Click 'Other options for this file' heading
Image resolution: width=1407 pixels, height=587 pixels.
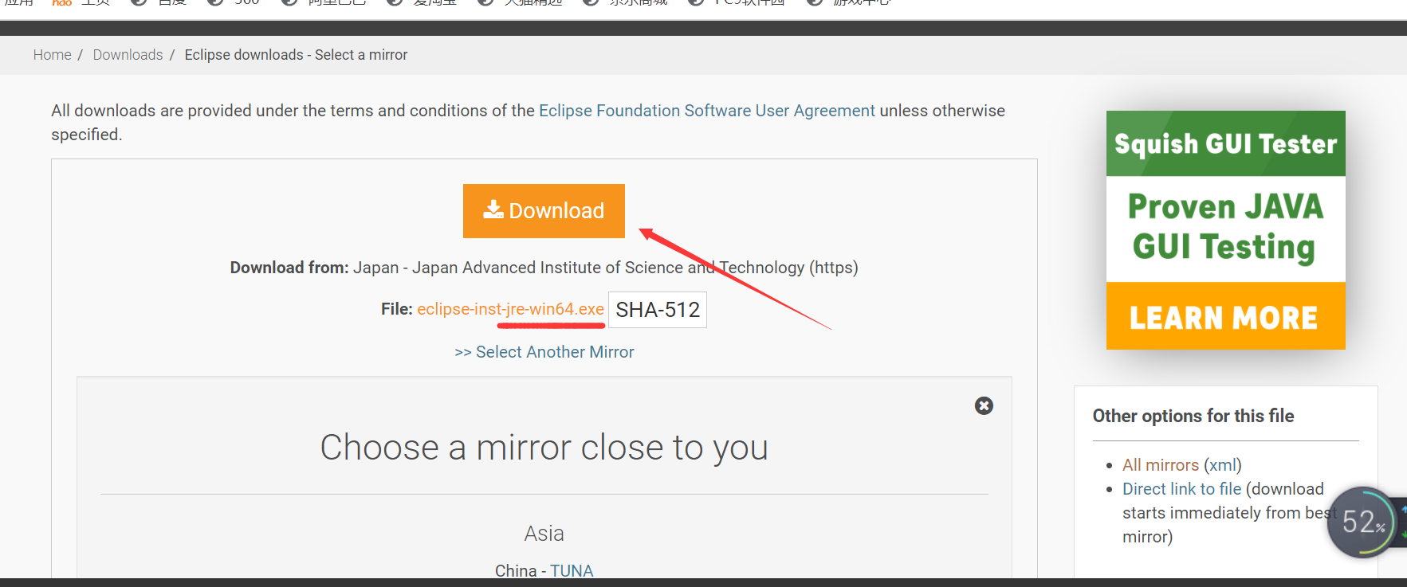[1193, 416]
